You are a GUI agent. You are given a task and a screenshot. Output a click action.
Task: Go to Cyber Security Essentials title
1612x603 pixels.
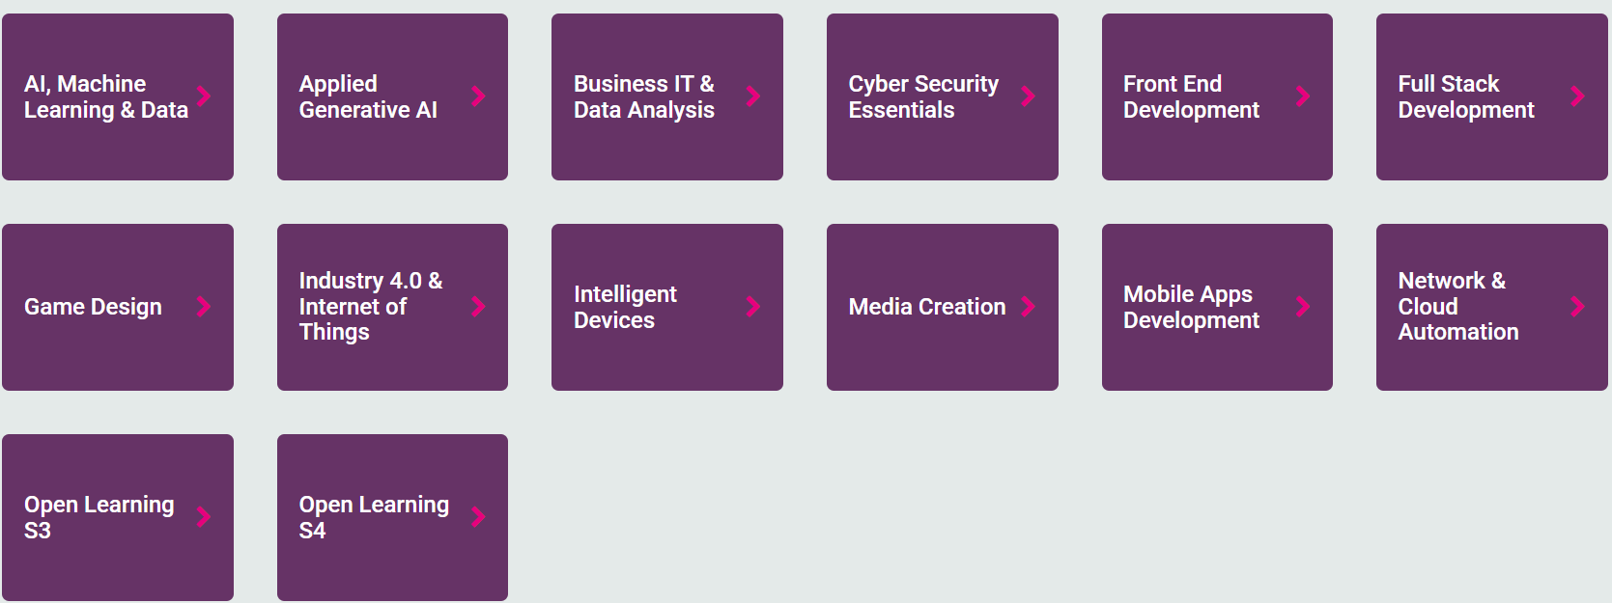click(x=922, y=96)
